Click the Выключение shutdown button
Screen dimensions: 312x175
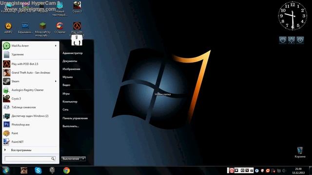point(71,159)
